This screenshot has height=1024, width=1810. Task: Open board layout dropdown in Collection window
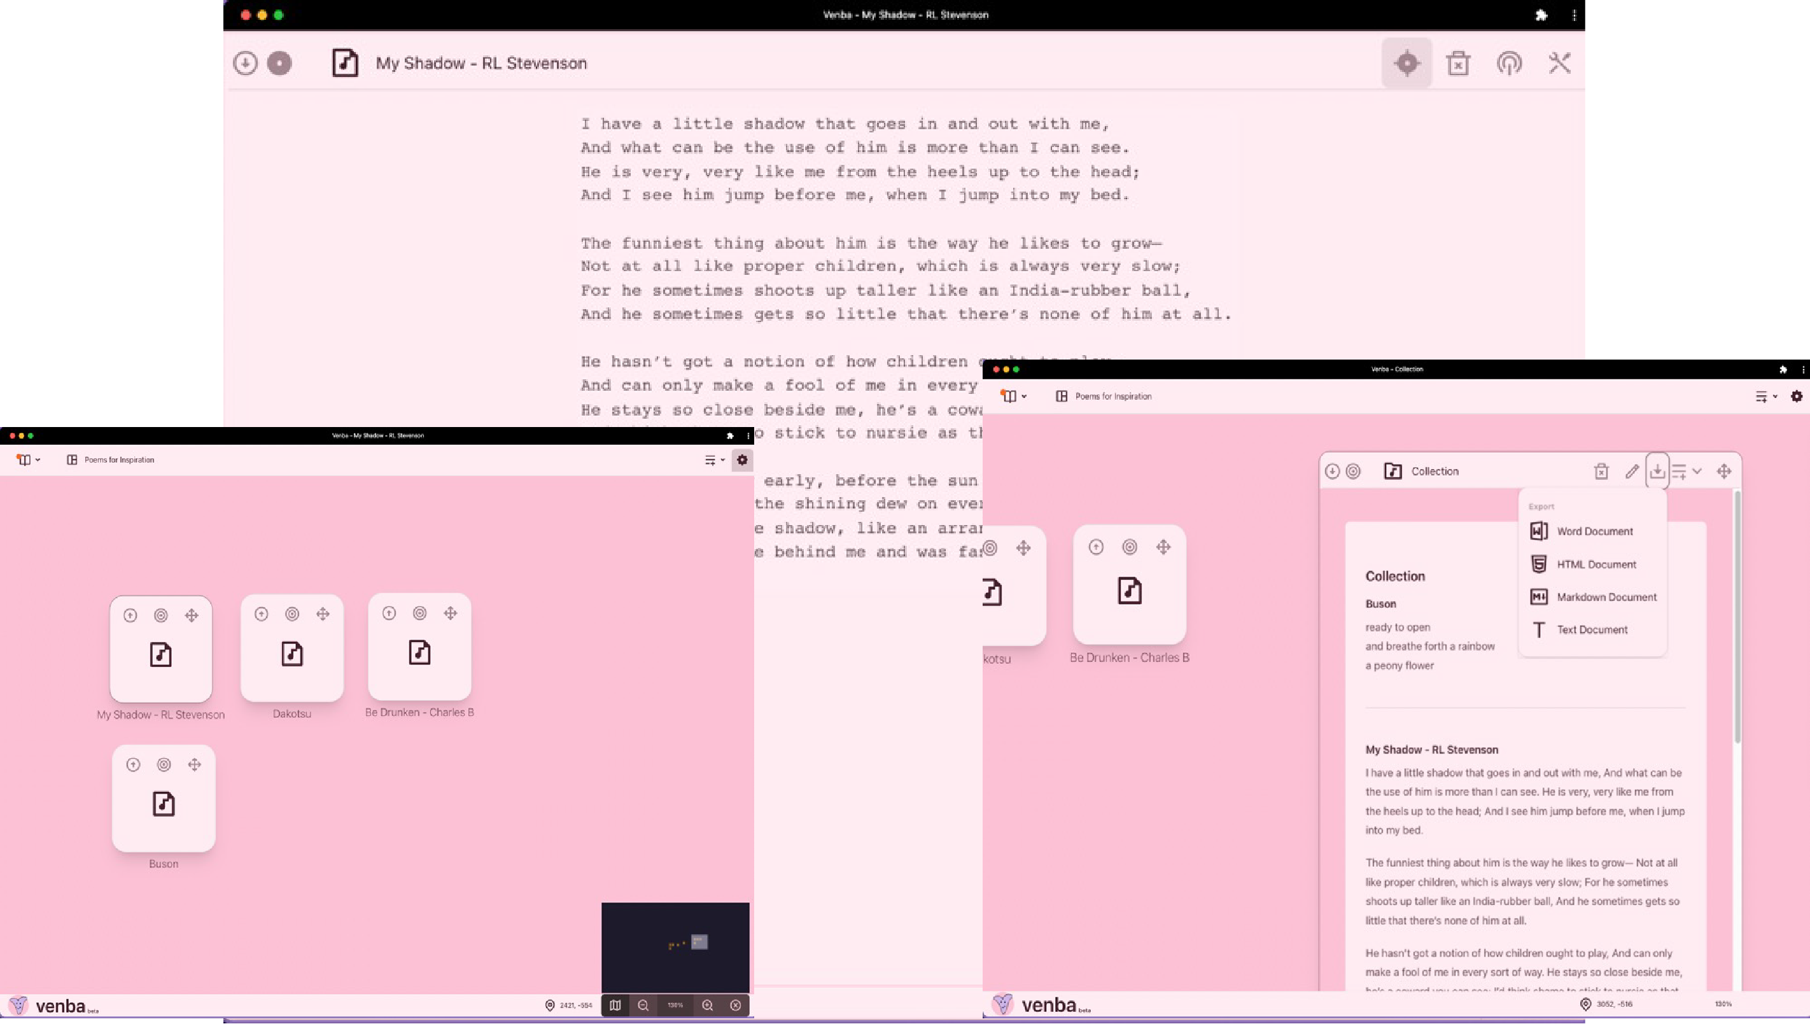pos(1013,396)
